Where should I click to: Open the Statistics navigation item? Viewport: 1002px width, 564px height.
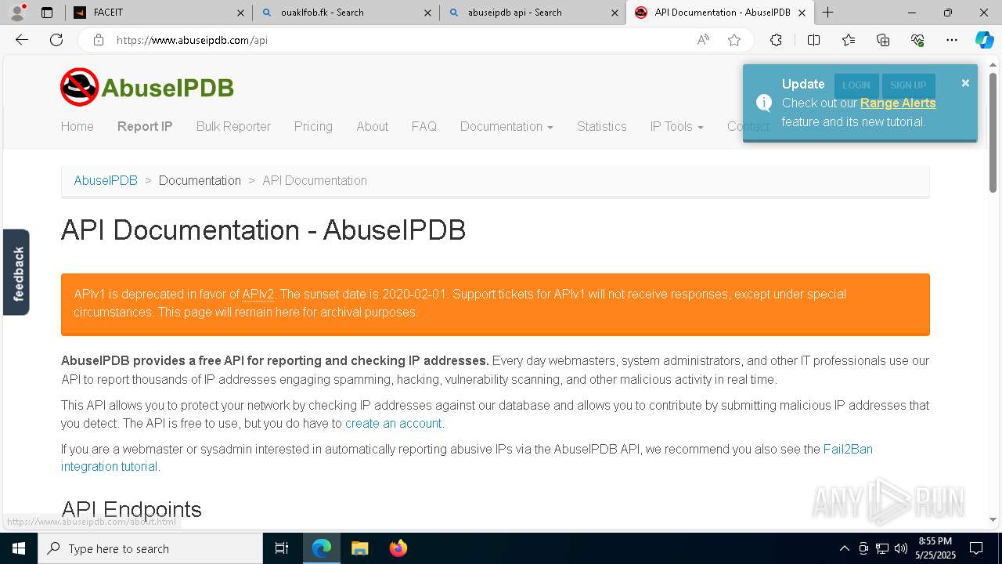pos(601,126)
